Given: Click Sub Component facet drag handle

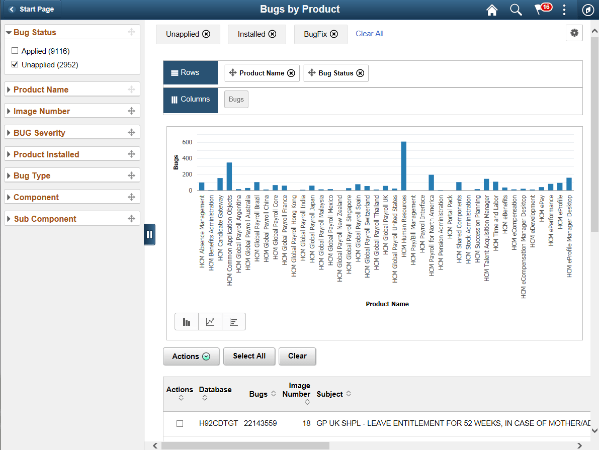Looking at the screenshot, I should pyautogui.click(x=131, y=219).
